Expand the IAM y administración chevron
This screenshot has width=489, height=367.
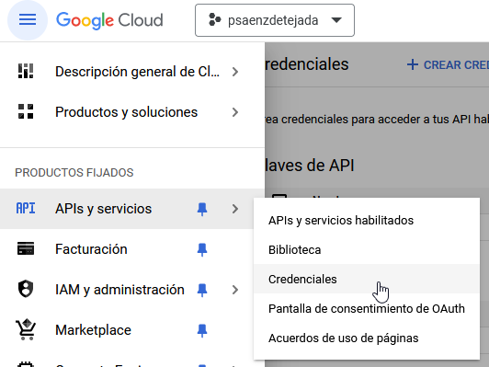pyautogui.click(x=235, y=290)
